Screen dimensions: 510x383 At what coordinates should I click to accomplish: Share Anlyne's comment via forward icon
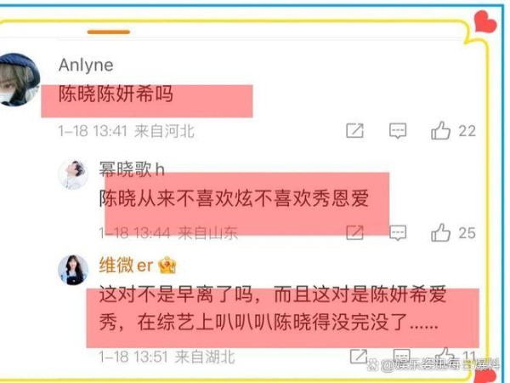click(354, 130)
